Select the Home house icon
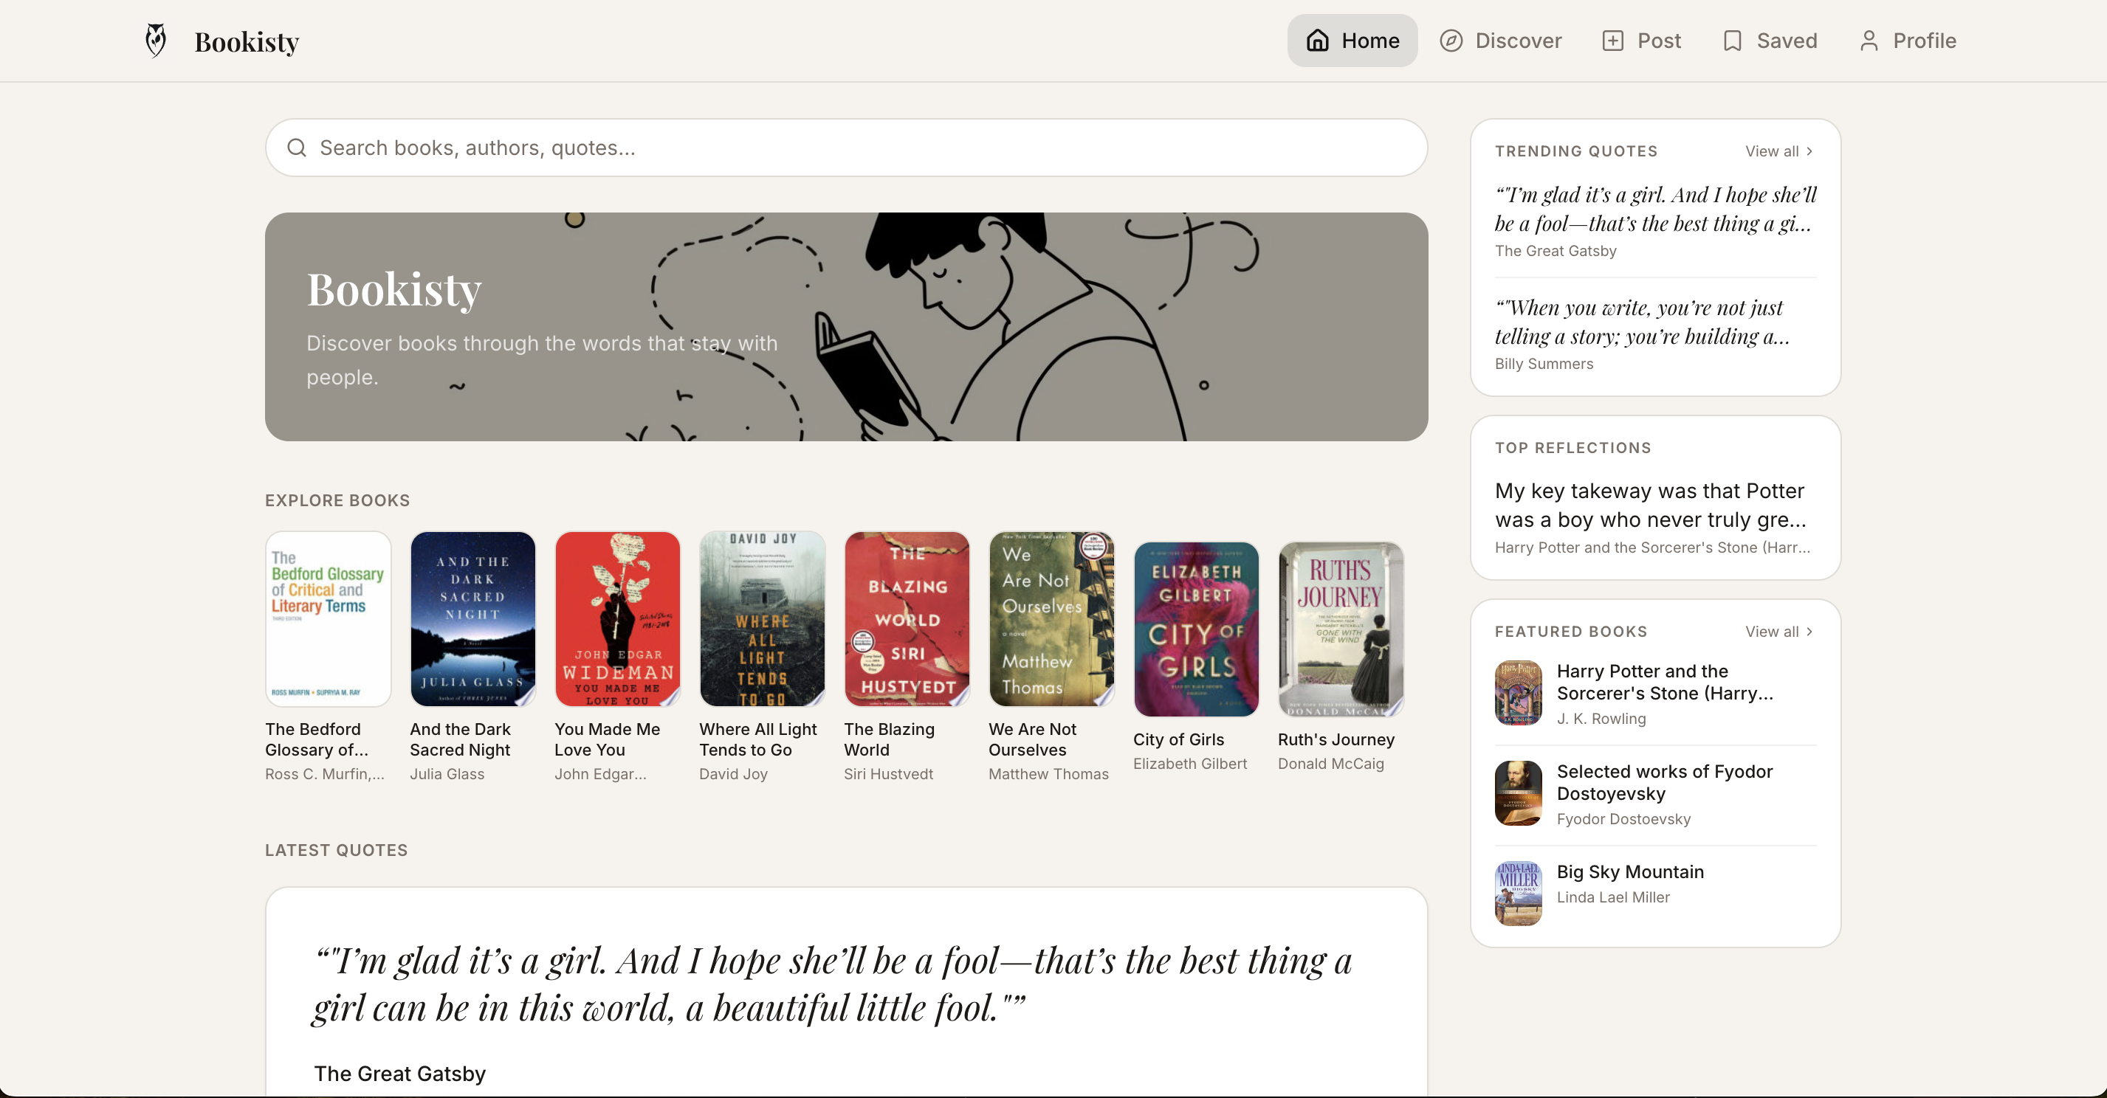2107x1098 pixels. 1318,40
